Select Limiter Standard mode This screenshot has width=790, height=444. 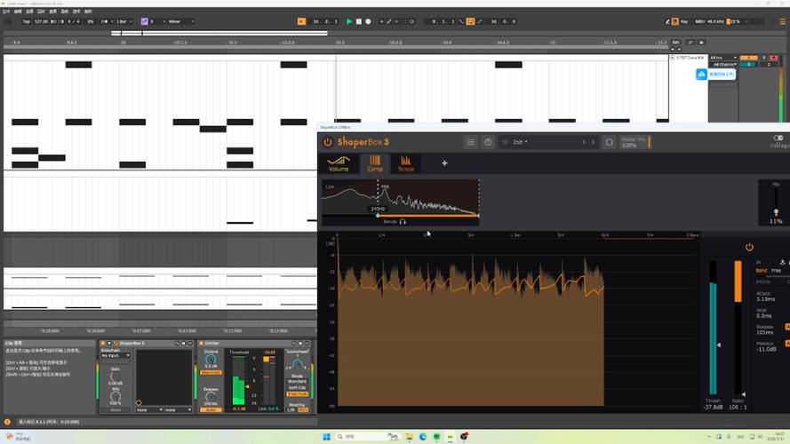[298, 382]
